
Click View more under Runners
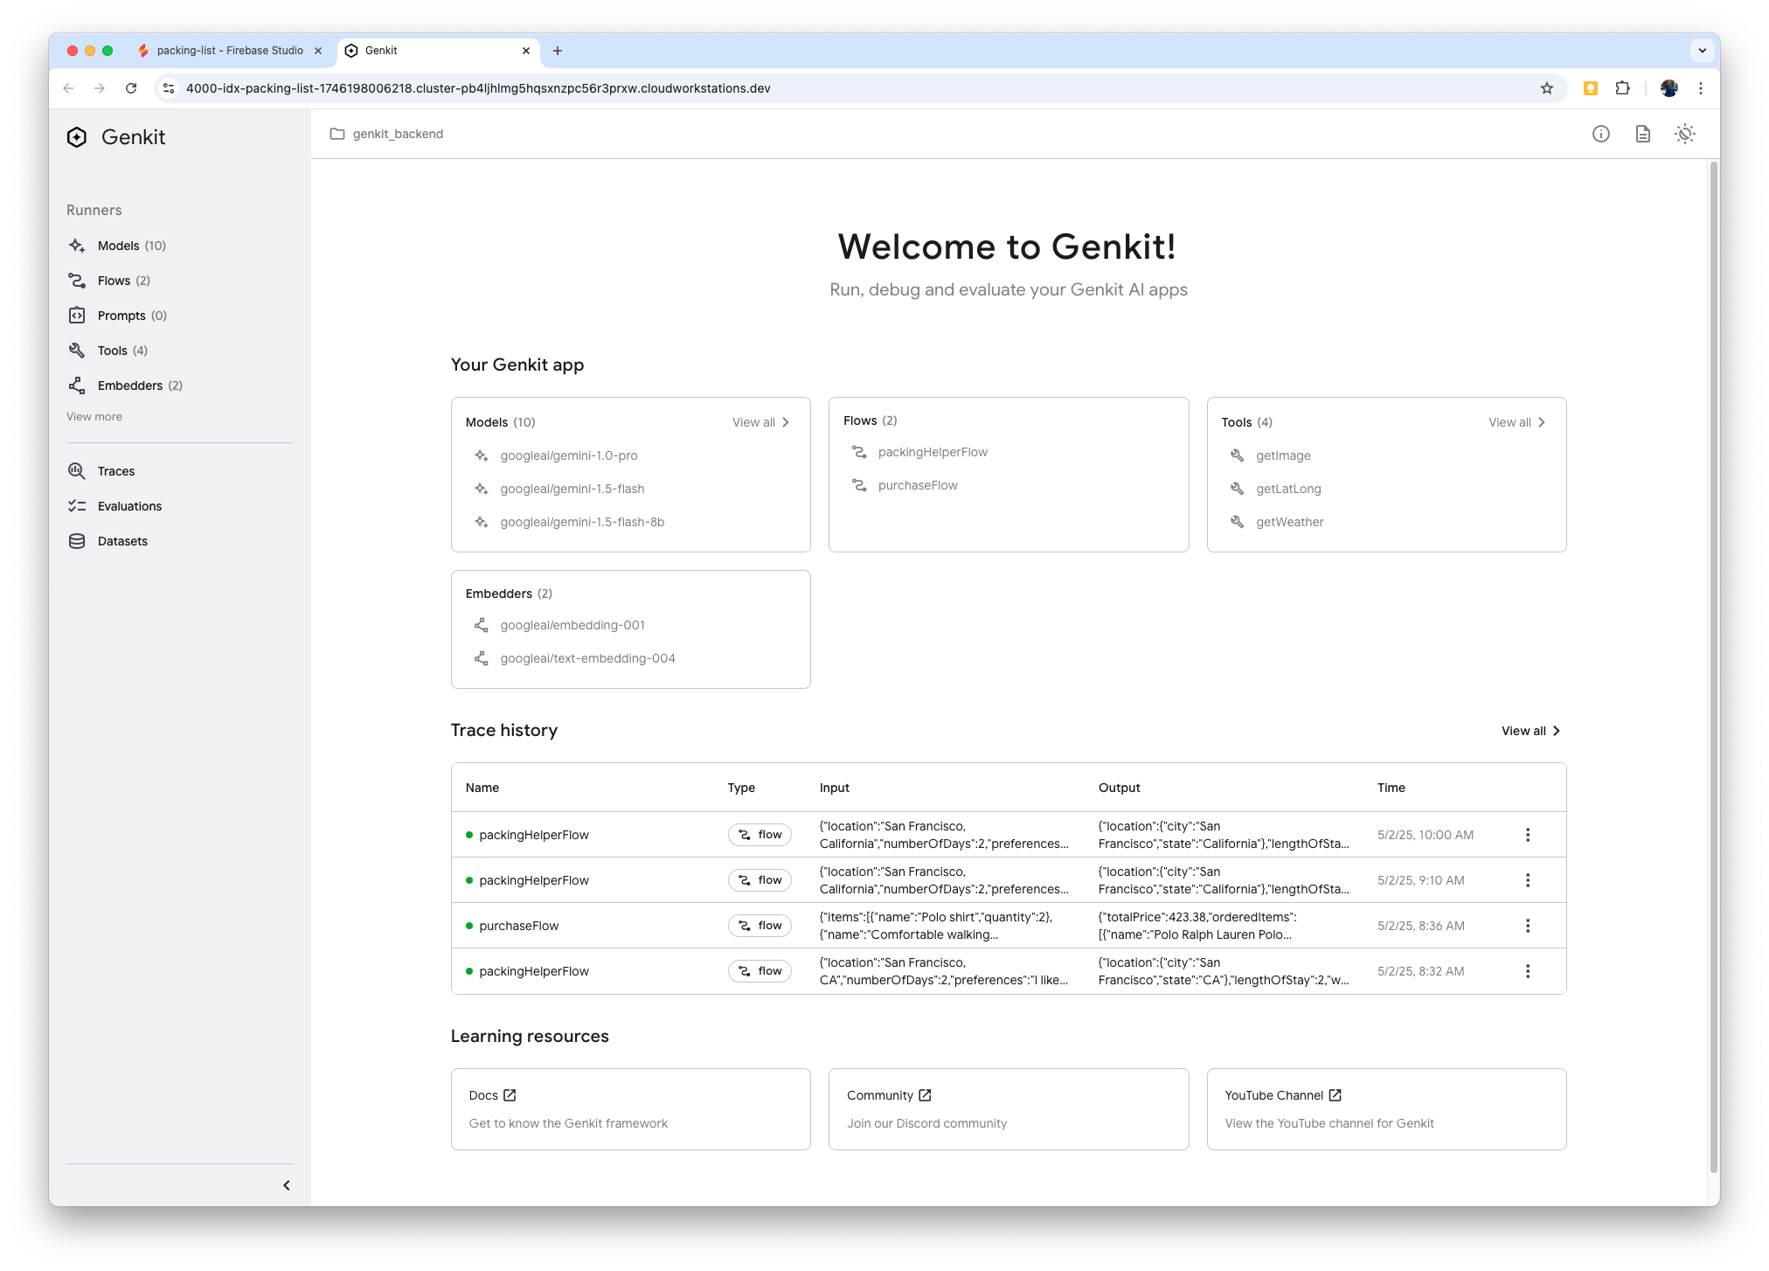94,417
